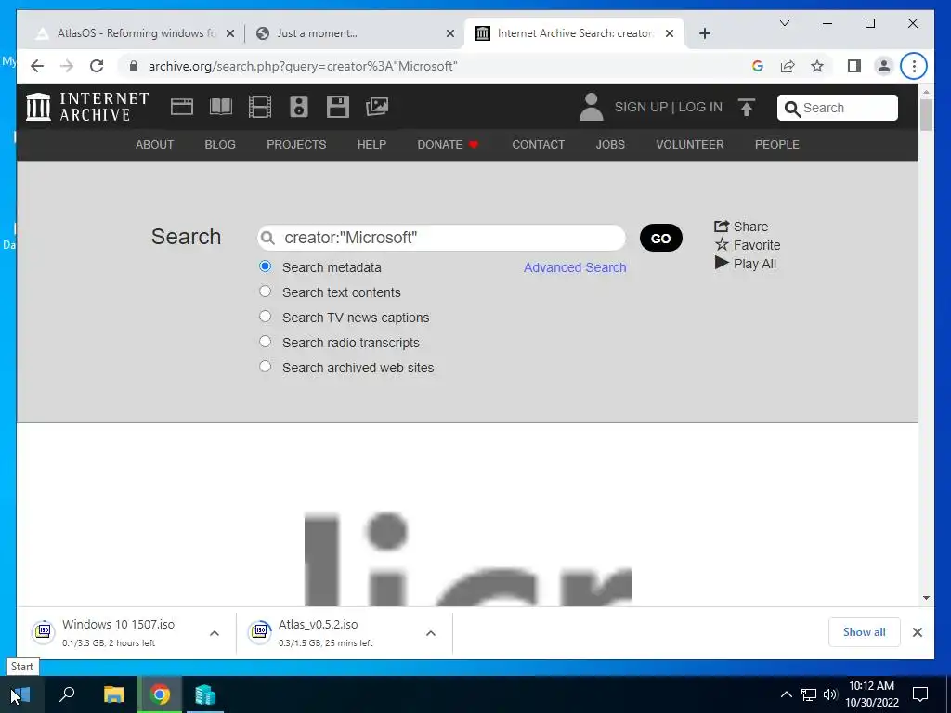Bookmark this tab with the star

pyautogui.click(x=817, y=66)
